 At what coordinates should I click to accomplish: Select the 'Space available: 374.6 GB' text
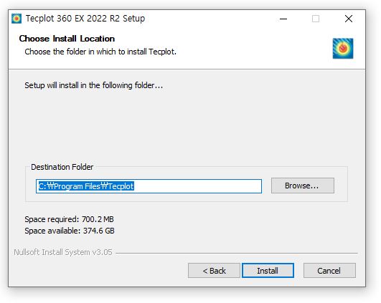(70, 231)
